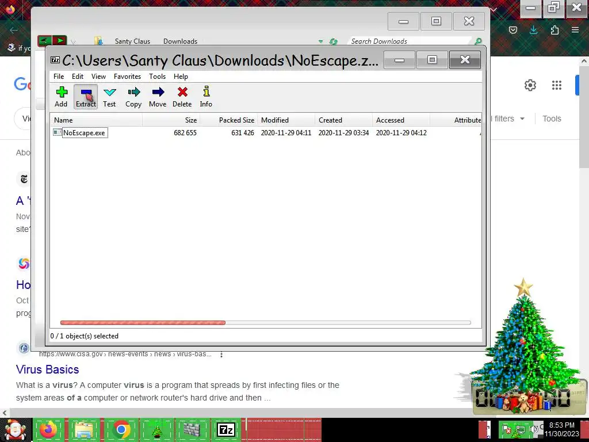Click the Christmas tree taskbar icon
The width and height of the screenshot is (589, 442).
tap(156, 429)
